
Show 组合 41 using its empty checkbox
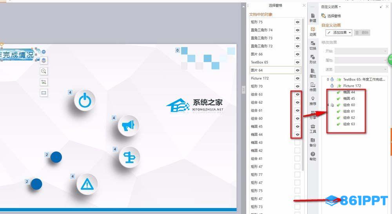[297, 158]
